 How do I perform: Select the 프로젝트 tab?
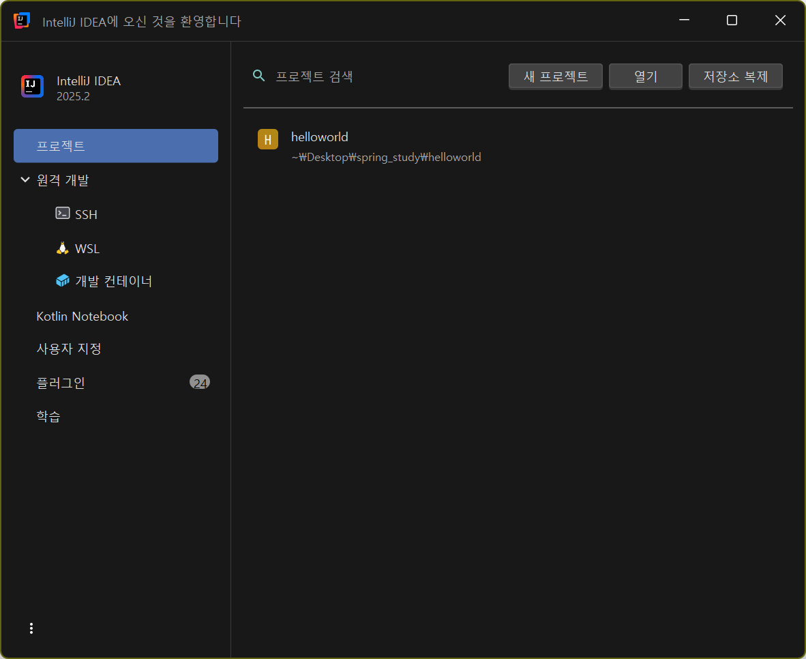(116, 146)
